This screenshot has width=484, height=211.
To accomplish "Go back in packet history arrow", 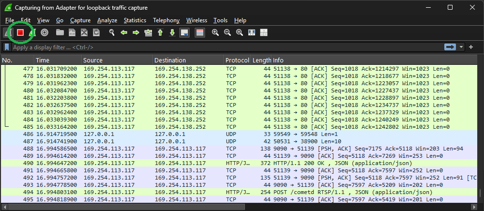I will [124, 32].
